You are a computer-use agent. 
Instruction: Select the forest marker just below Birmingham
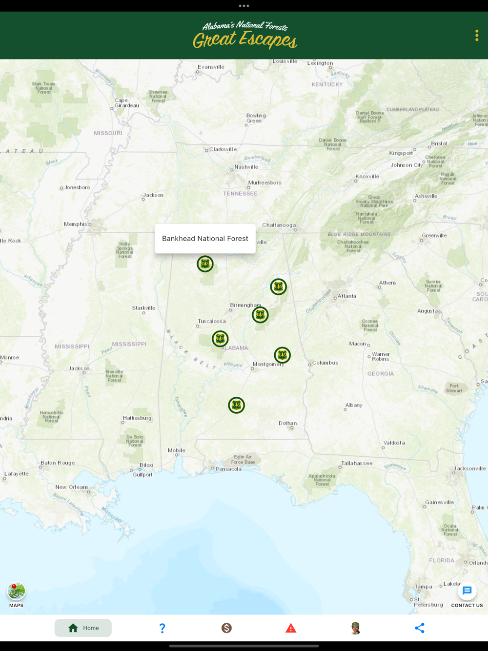[260, 315]
